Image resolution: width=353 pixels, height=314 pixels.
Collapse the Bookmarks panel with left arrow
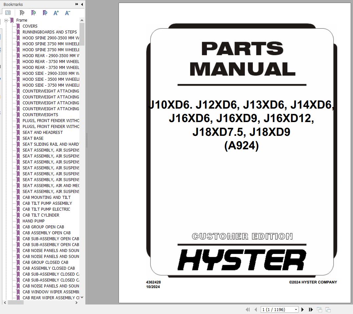(x=82, y=4)
